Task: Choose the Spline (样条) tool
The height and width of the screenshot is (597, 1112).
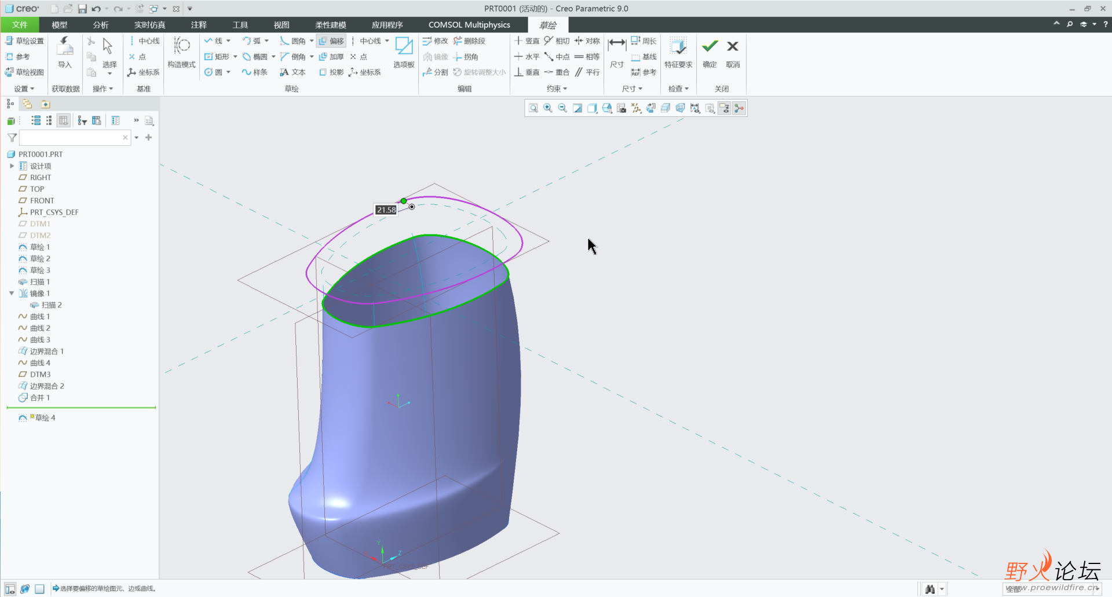Action: tap(255, 72)
